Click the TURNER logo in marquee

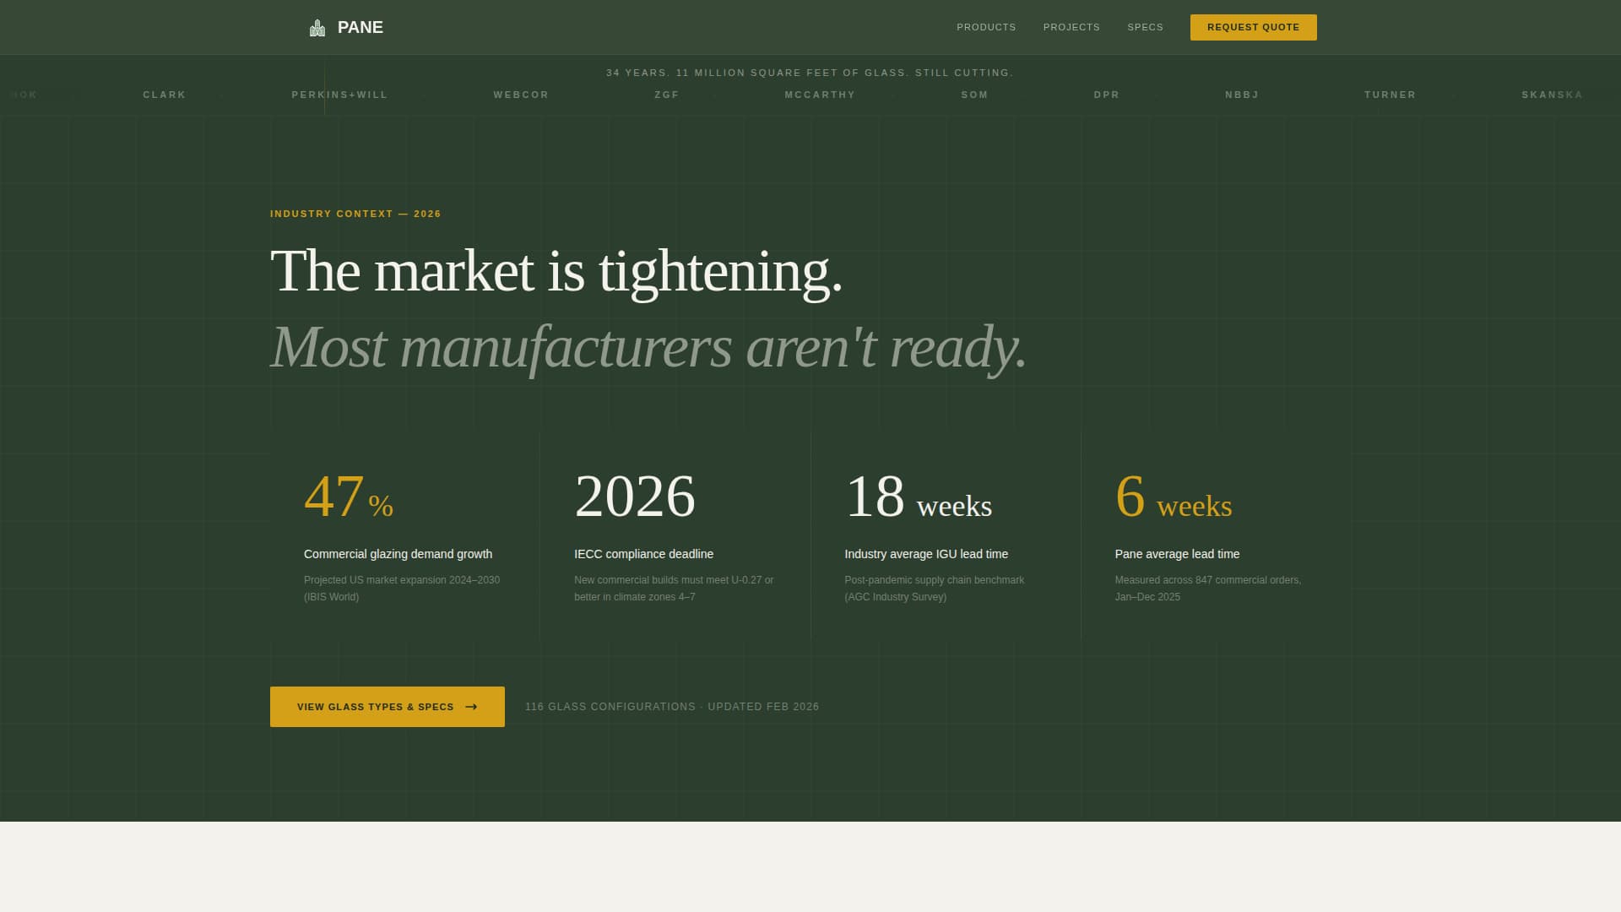1390,95
